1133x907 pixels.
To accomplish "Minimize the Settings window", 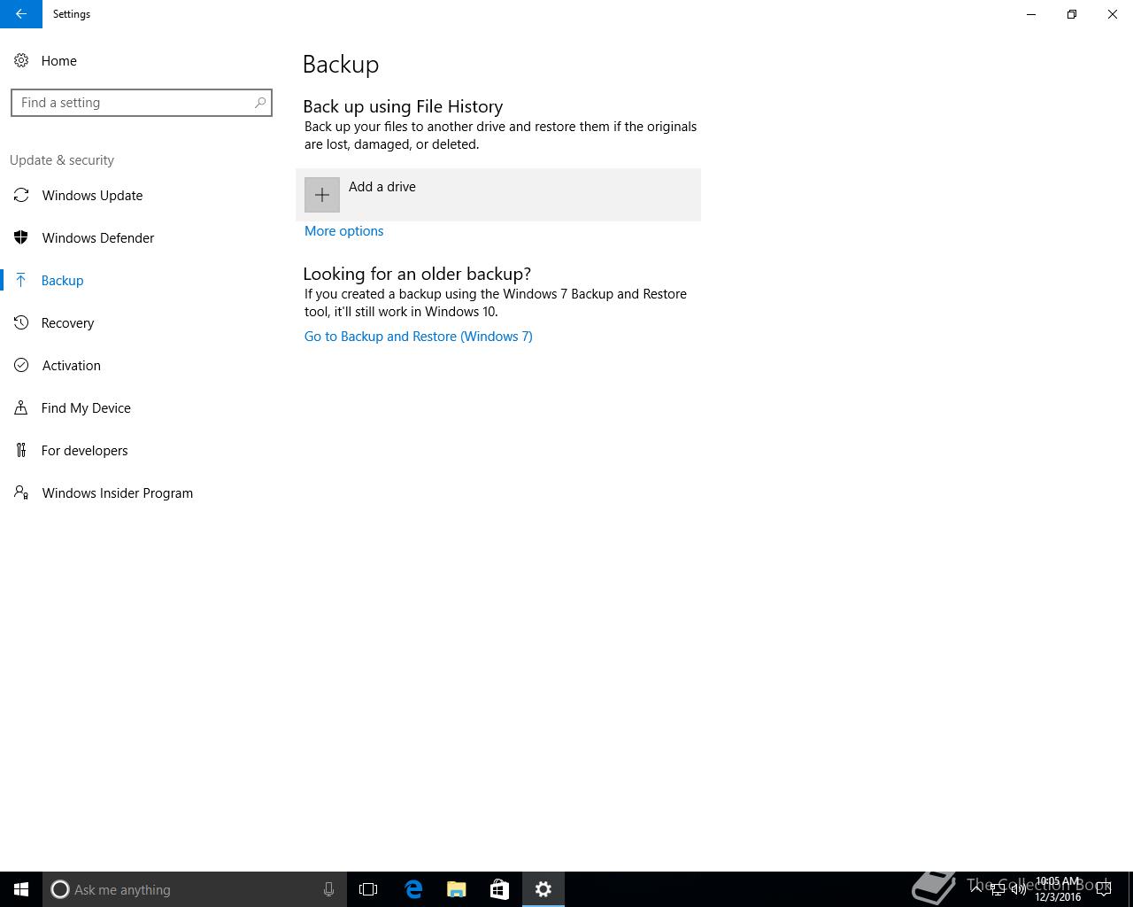I will click(1031, 14).
